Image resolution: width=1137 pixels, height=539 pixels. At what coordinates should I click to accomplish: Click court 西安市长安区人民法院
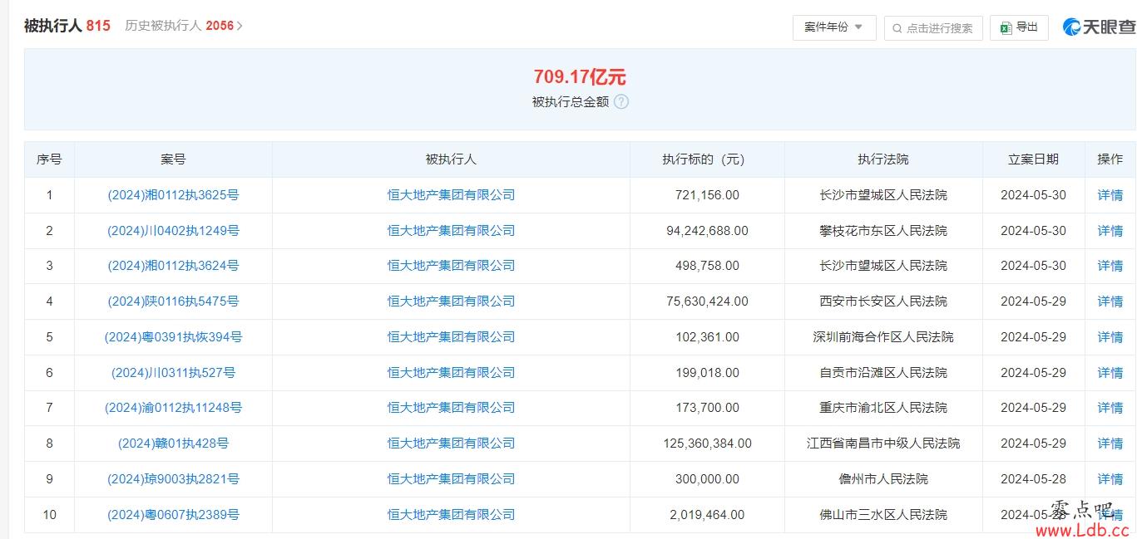tap(883, 301)
